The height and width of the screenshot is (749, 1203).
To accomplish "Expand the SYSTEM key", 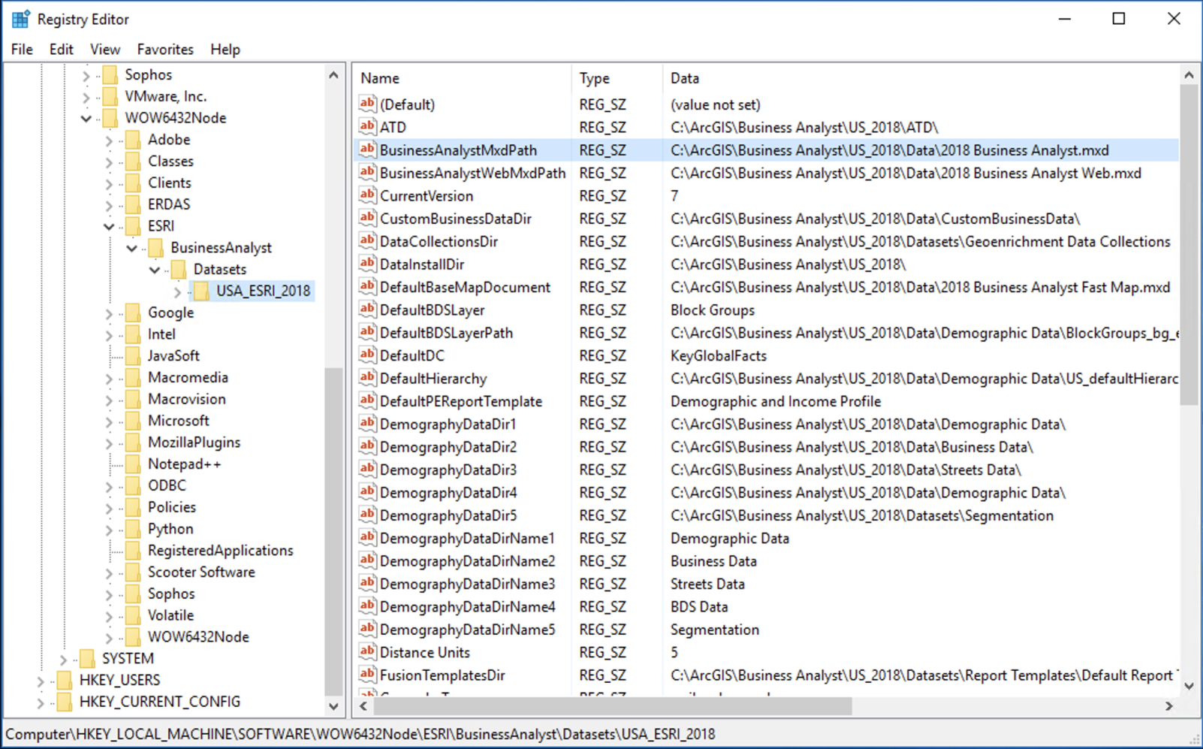I will [x=64, y=659].
